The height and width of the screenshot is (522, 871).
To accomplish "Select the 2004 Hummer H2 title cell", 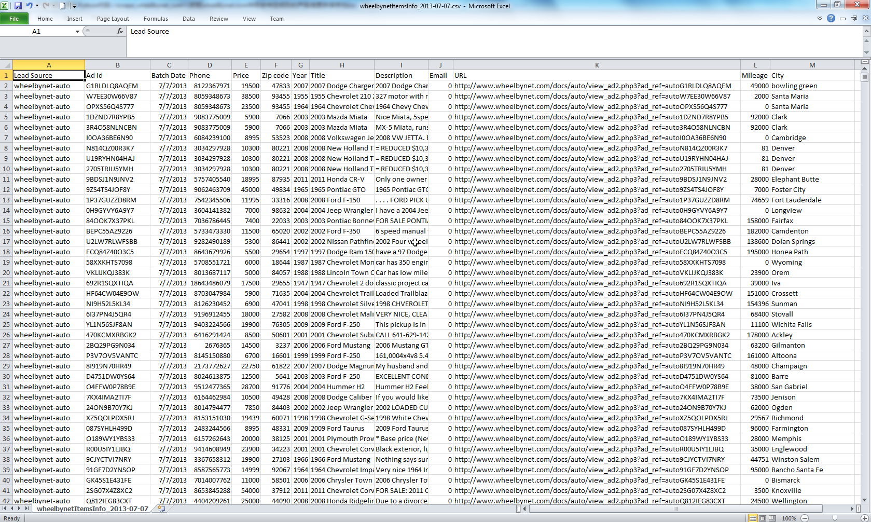I will pos(342,387).
